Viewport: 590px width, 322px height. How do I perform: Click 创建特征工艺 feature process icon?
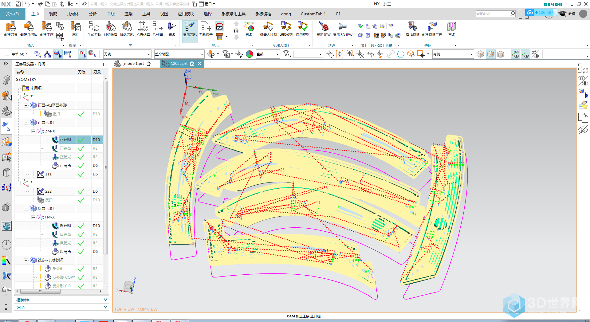[x=432, y=29]
